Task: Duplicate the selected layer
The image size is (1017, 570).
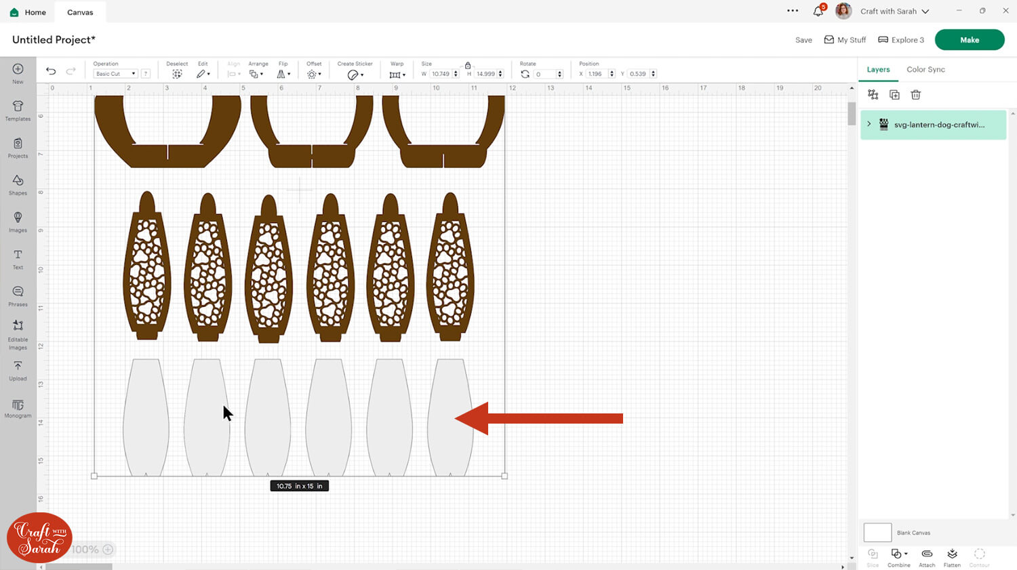Action: point(894,95)
